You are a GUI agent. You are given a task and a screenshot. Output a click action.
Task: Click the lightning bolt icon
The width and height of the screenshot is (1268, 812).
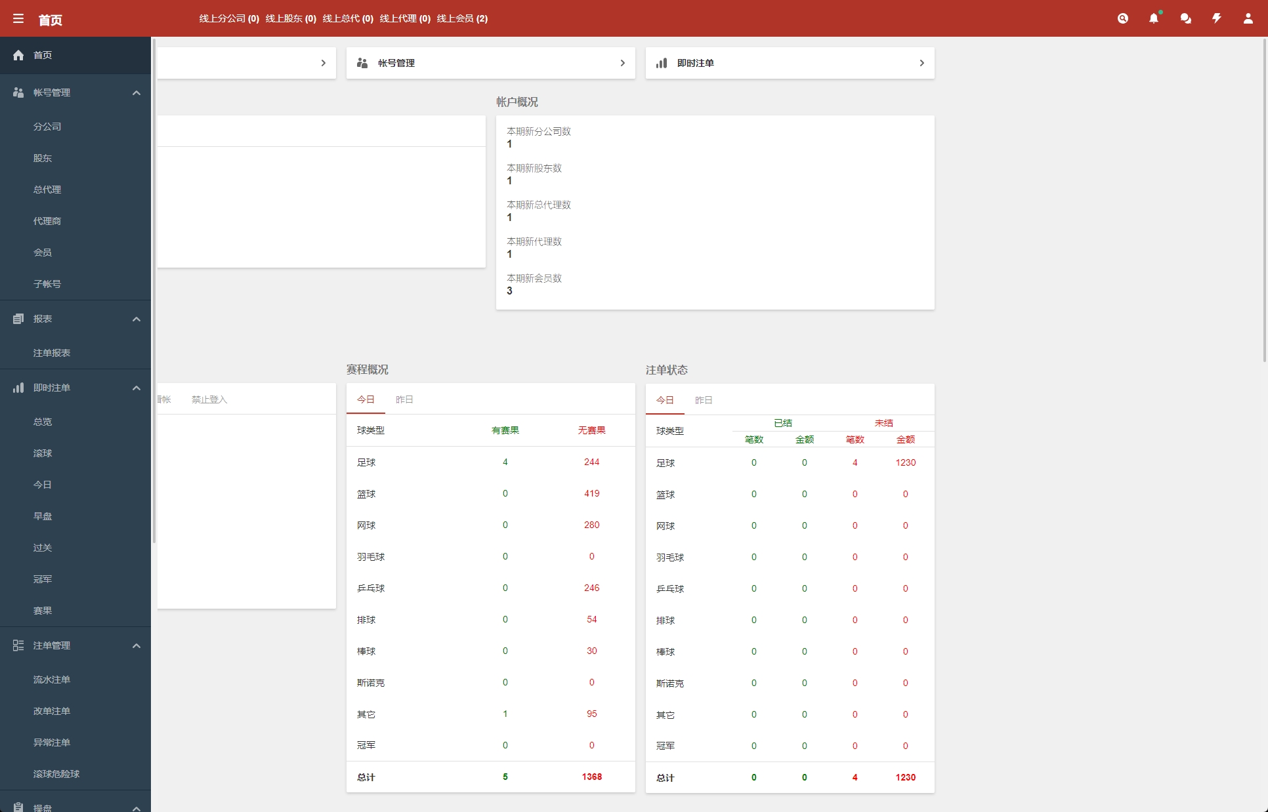pyautogui.click(x=1217, y=18)
